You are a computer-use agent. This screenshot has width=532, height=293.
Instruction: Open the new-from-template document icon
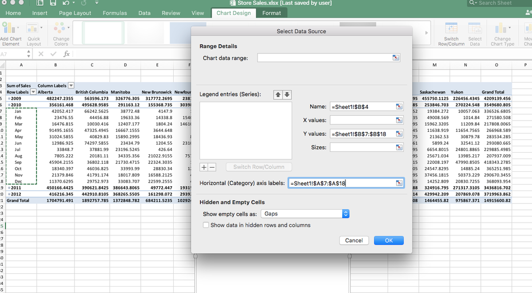click(x=40, y=3)
